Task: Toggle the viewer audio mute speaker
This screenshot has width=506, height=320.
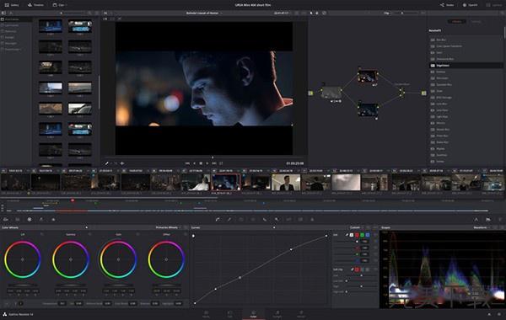Action: [x=122, y=163]
